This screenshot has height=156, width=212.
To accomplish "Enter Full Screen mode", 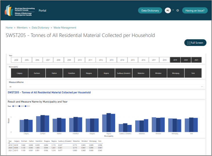I will 195,43.
